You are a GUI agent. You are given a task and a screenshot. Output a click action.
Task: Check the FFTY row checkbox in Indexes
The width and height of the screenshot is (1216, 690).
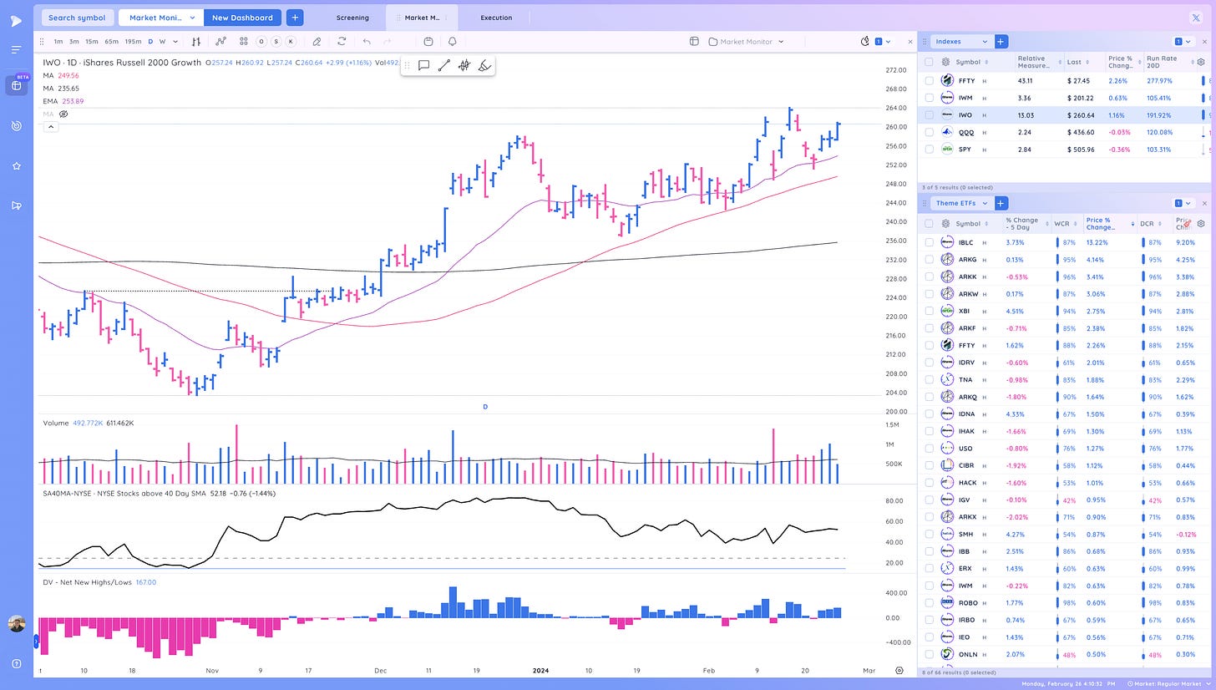point(929,80)
